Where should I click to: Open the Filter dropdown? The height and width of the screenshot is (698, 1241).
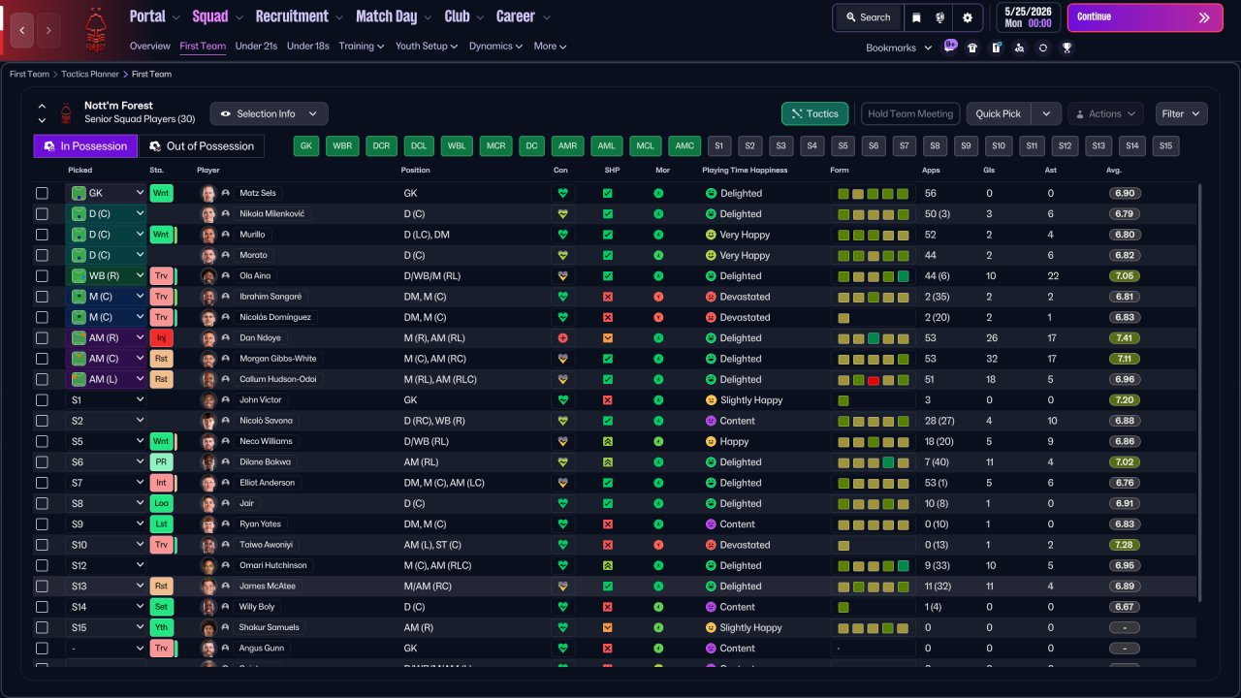pos(1181,113)
